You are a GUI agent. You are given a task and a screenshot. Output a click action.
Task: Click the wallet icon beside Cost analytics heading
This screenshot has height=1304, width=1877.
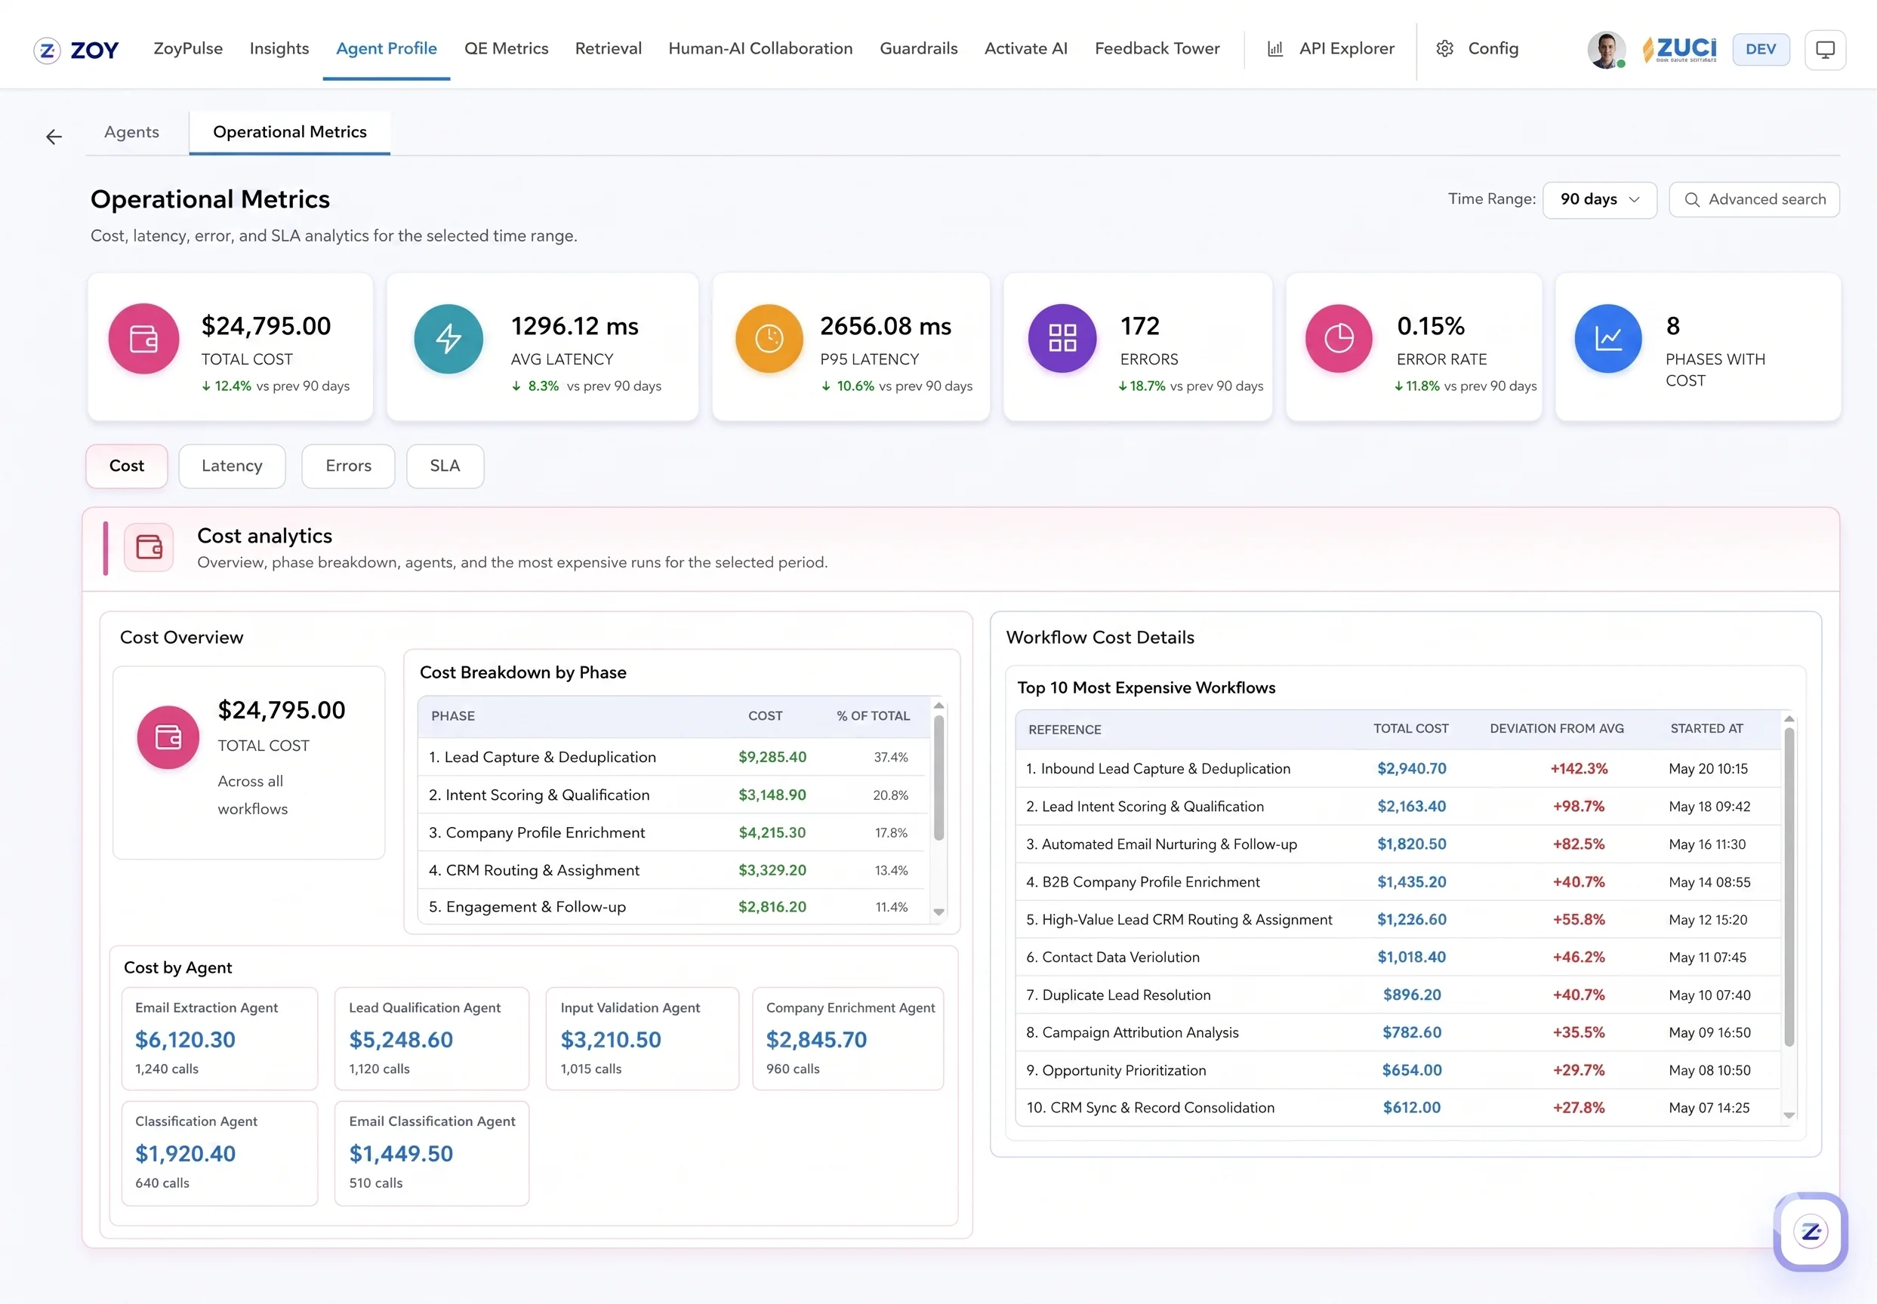[149, 546]
